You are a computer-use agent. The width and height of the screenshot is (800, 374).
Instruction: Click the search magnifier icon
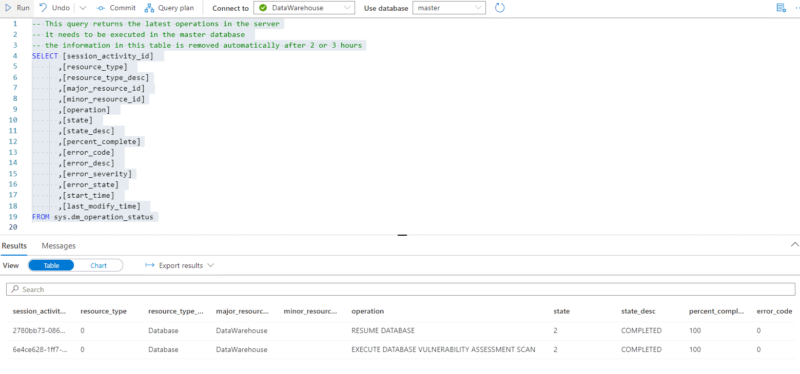click(15, 289)
